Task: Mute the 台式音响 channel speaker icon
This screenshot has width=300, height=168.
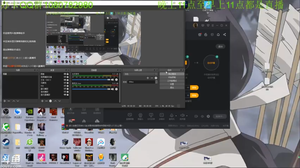Action: pos(112,80)
